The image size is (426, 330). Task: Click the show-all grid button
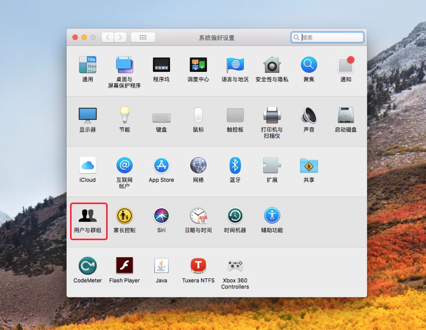point(143,37)
